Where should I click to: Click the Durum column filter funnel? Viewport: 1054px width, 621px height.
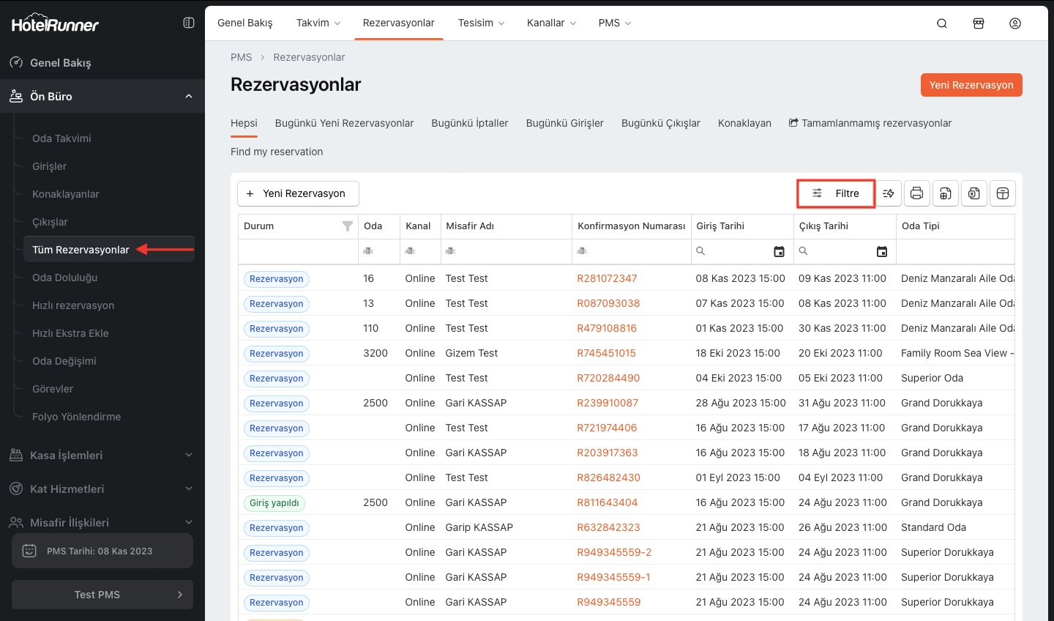pos(348,226)
